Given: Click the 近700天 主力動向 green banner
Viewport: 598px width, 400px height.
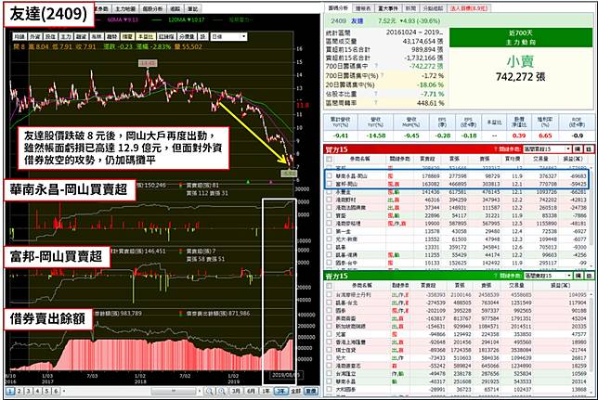Looking at the screenshot, I should tap(521, 37).
